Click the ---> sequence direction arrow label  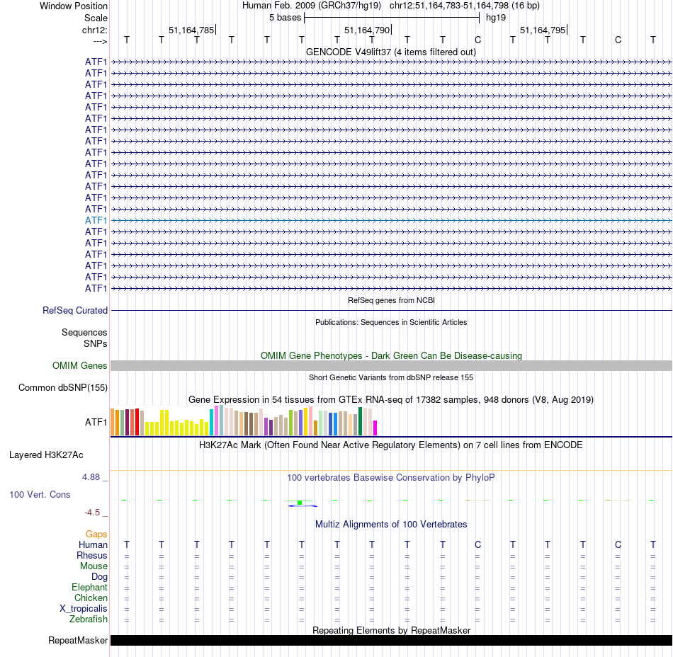click(100, 41)
